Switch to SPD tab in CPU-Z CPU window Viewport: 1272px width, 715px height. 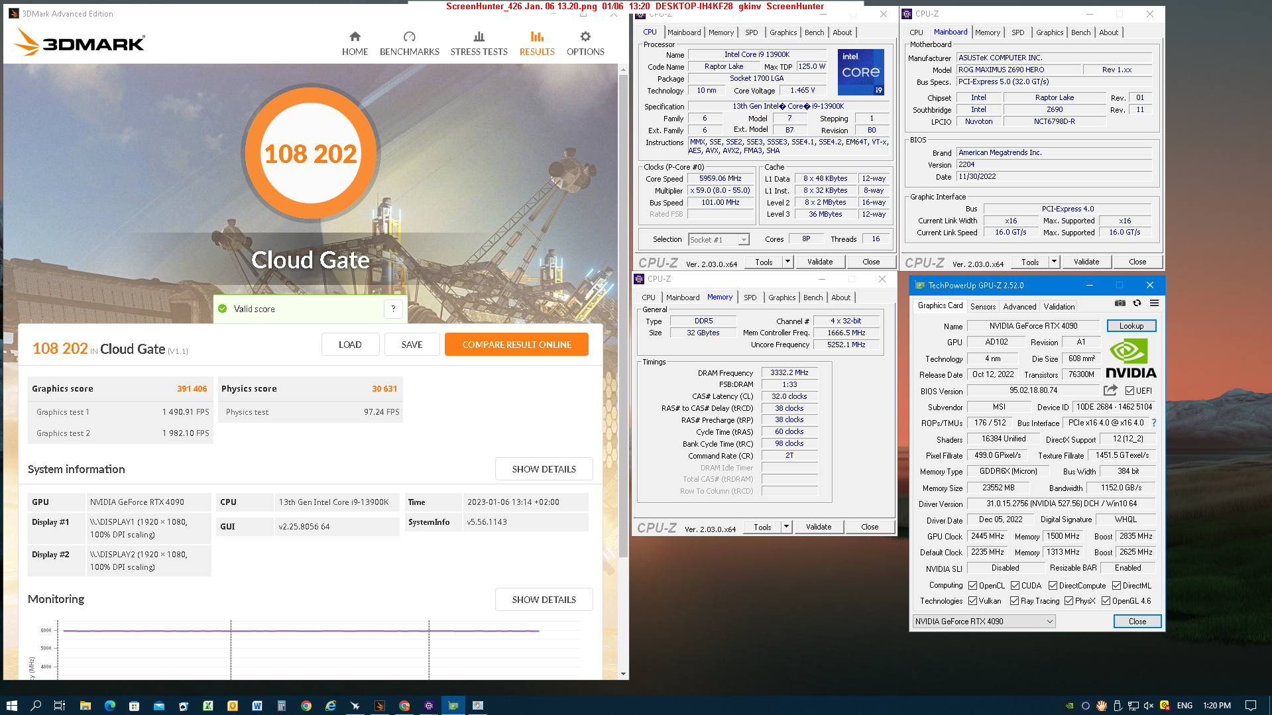coord(751,32)
